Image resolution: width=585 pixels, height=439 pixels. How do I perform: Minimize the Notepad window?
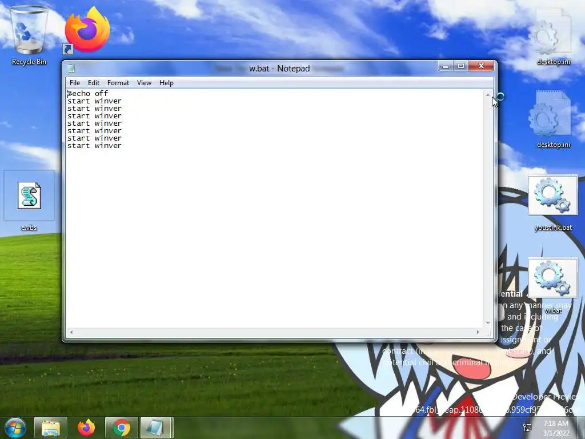tap(446, 66)
